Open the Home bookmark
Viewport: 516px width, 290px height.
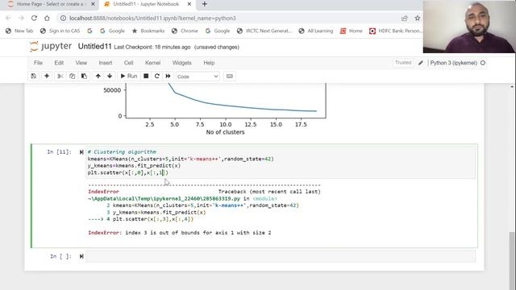coord(352,31)
